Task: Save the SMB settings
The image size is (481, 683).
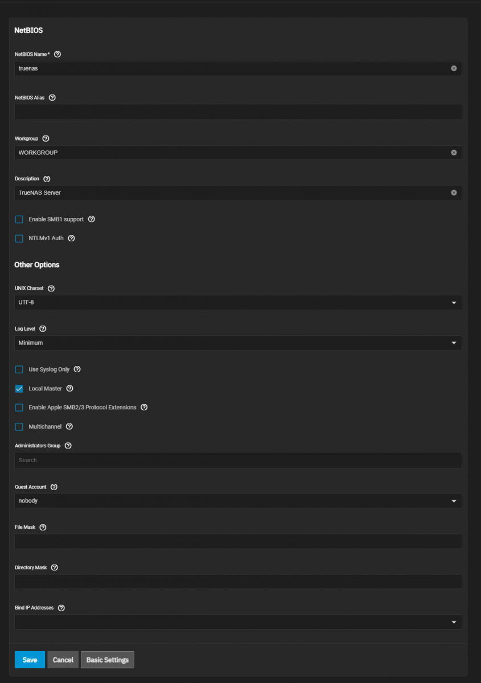Action: point(30,660)
